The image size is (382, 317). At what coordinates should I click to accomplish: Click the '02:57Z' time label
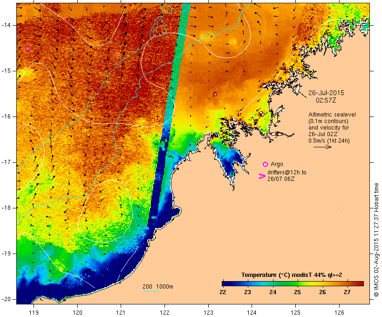click(326, 100)
